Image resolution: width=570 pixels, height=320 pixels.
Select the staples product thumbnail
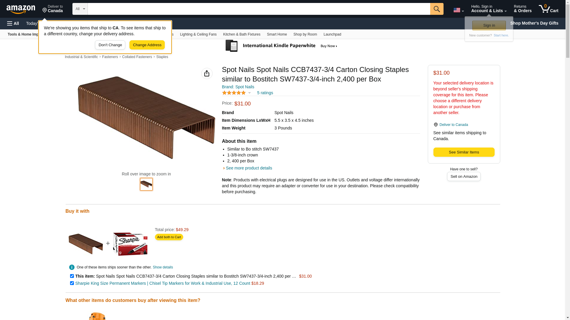146,184
